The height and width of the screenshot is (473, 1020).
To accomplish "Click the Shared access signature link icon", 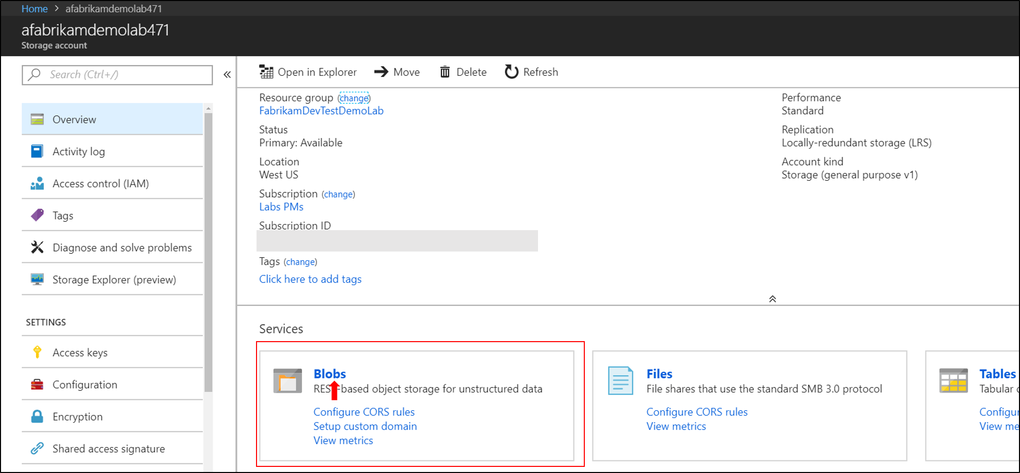I will [37, 448].
